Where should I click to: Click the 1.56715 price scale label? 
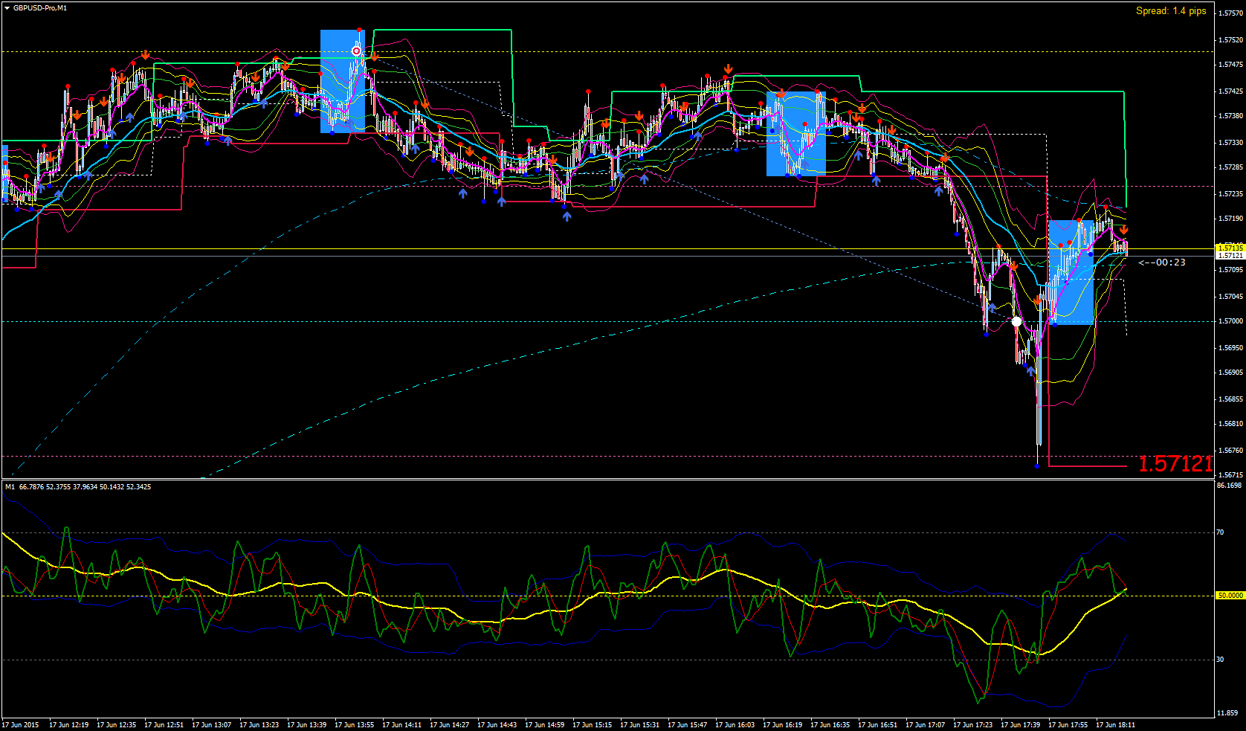(1231, 474)
